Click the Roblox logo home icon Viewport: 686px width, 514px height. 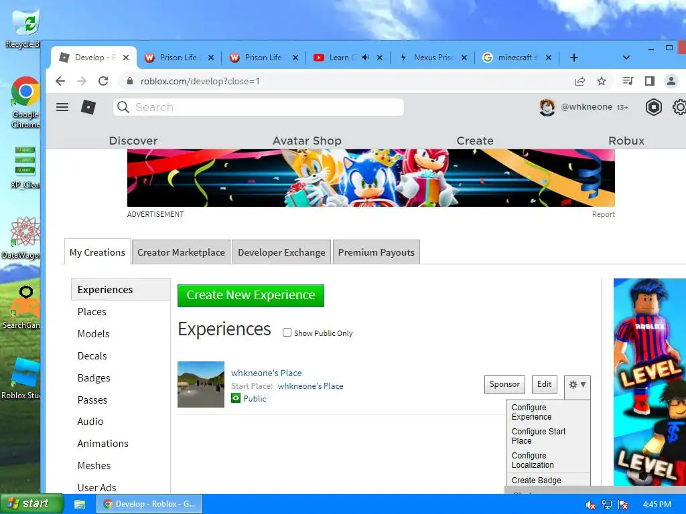(x=88, y=107)
